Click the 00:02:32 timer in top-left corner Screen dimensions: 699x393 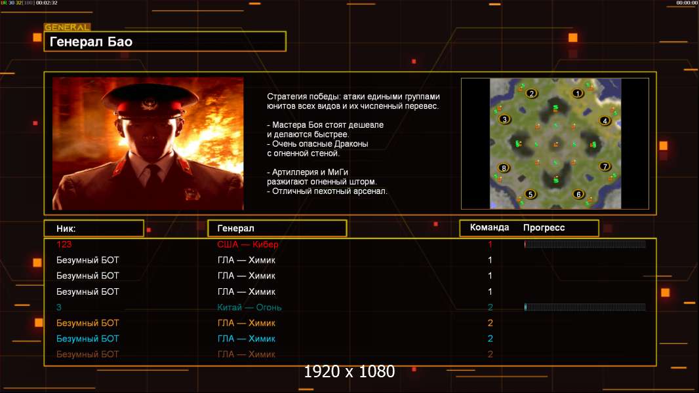coord(47,3)
